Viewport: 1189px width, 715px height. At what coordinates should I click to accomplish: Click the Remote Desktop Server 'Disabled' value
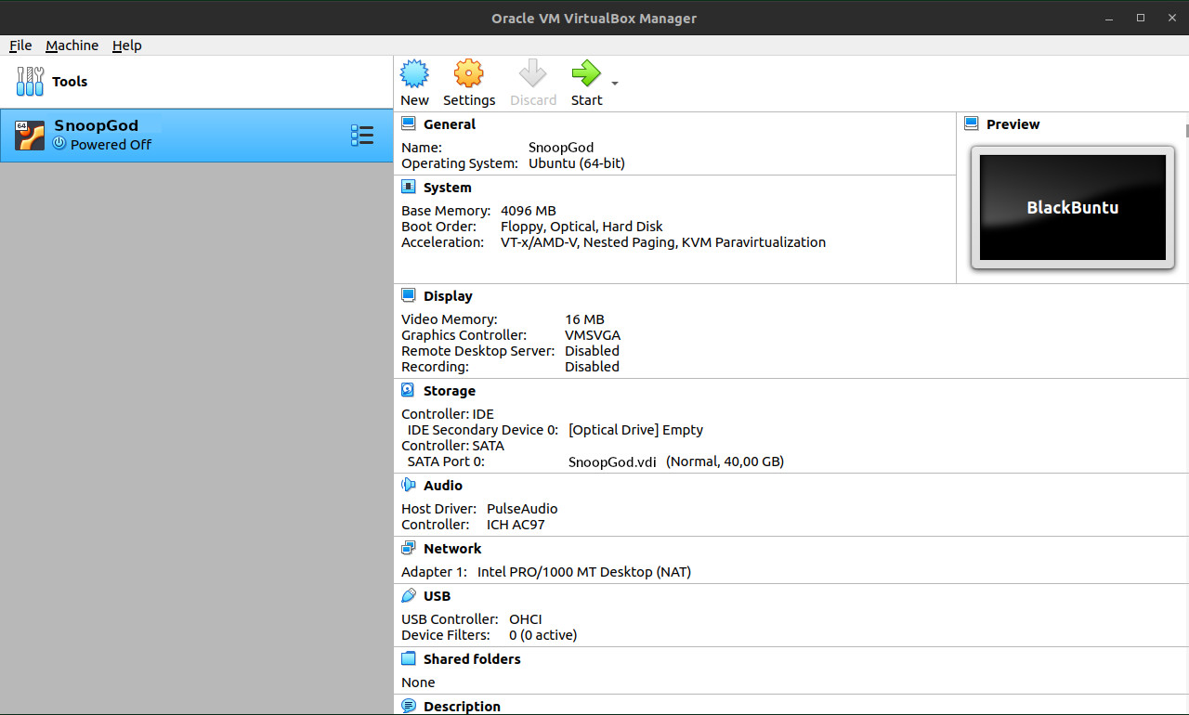pos(592,351)
